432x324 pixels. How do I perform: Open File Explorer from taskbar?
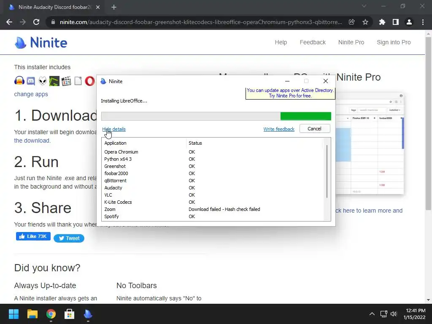(32, 314)
